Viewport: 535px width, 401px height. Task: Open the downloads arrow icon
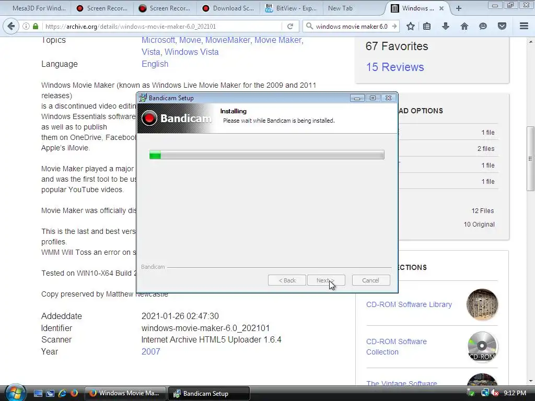[446, 26]
